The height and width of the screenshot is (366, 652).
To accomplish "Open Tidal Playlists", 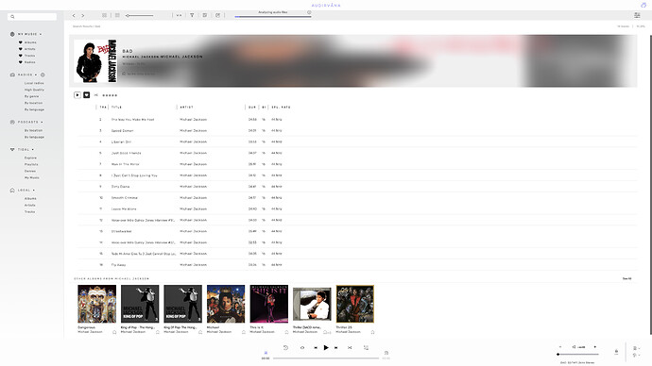I will coord(31,164).
